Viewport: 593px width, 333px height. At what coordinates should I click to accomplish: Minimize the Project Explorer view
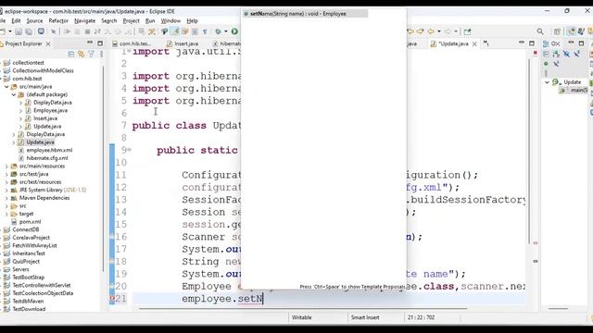[x=90, y=43]
